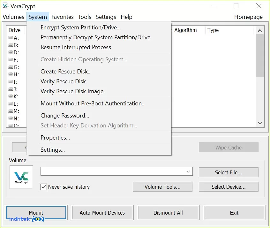
Task: Select drive M: icon in the list
Action: [x=11, y=111]
